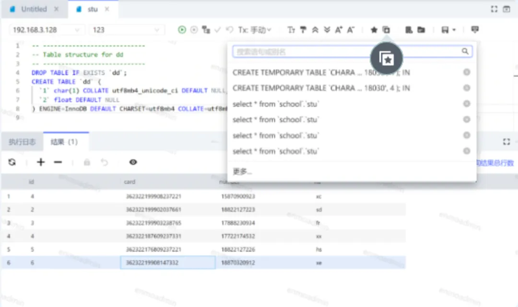This screenshot has height=307, width=518.
Task: Click the 更多... link in popup
Action: point(242,171)
